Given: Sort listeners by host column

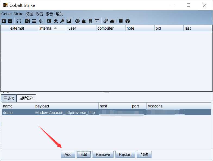Looking at the screenshot, I should pos(115,106).
